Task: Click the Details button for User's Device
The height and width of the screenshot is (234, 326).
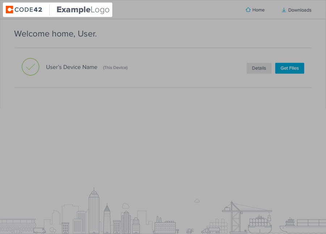Action: [259, 68]
